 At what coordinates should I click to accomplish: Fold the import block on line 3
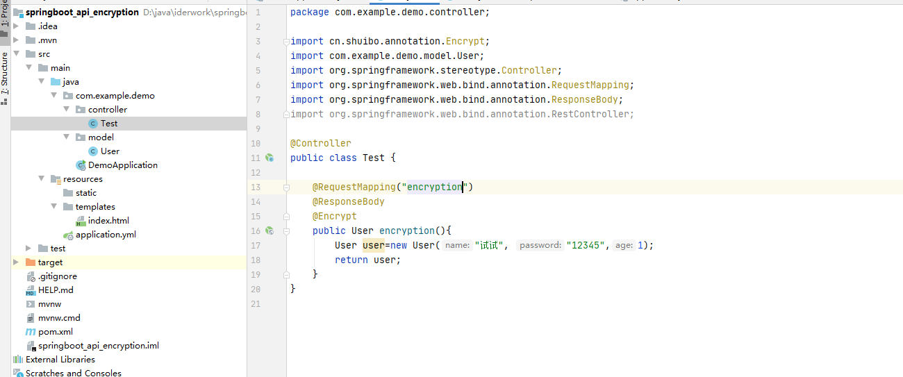(285, 42)
